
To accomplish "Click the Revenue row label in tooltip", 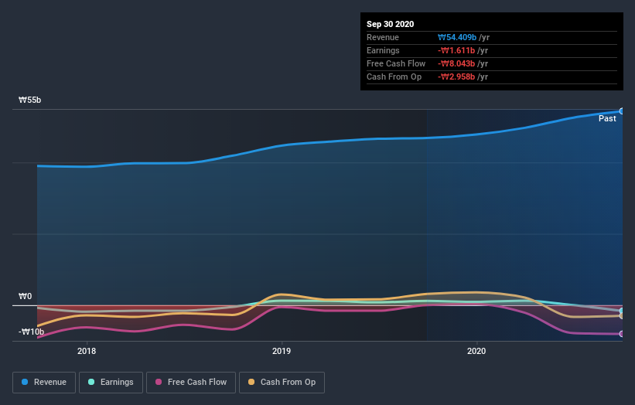I will (383, 37).
